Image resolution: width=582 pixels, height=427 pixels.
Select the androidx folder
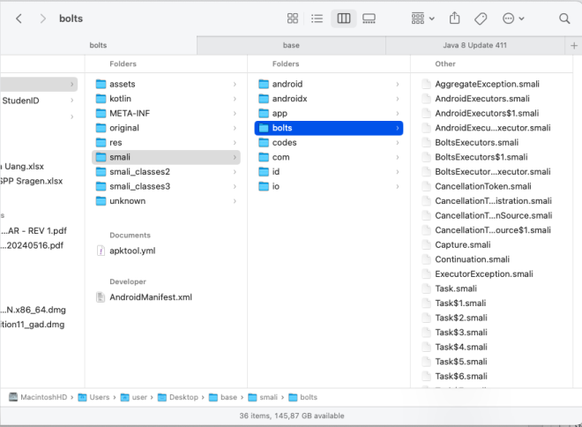click(x=289, y=99)
